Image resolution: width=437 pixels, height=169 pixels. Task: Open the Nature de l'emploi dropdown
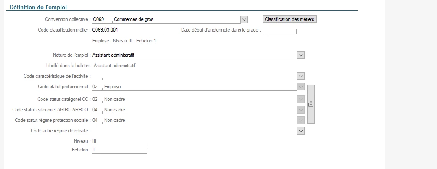click(300, 55)
